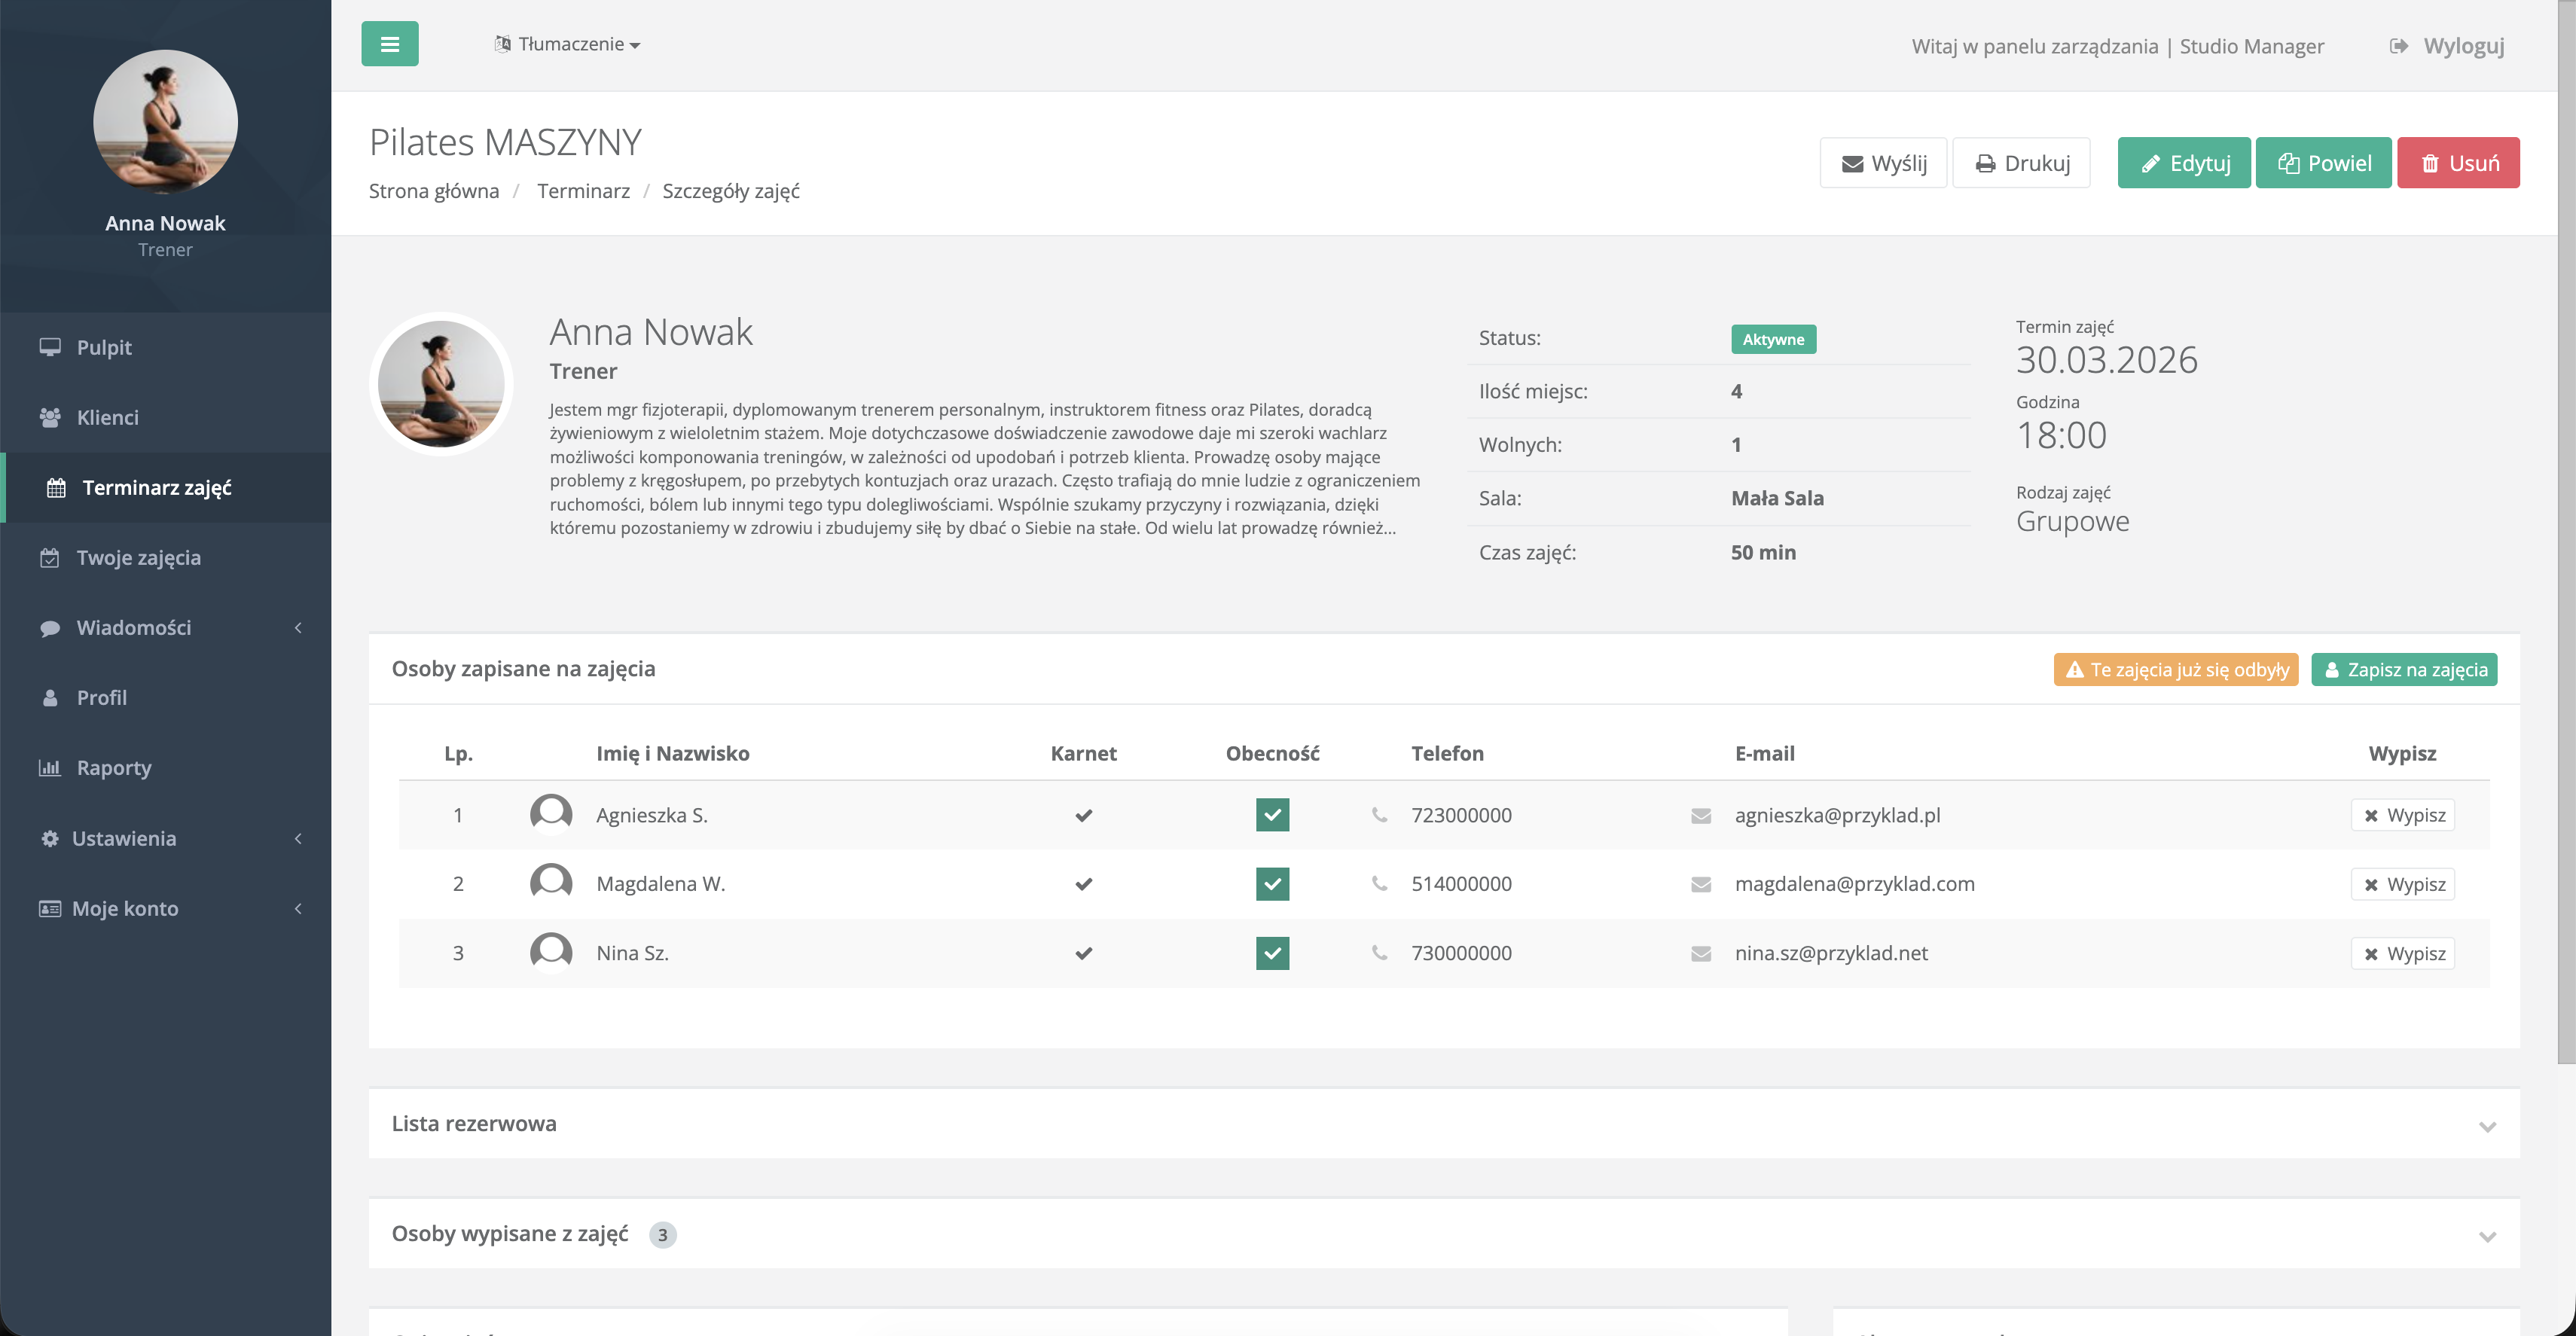
Task: Click the envelope icon beside magdalena@przyklad.com
Action: coord(1700,884)
